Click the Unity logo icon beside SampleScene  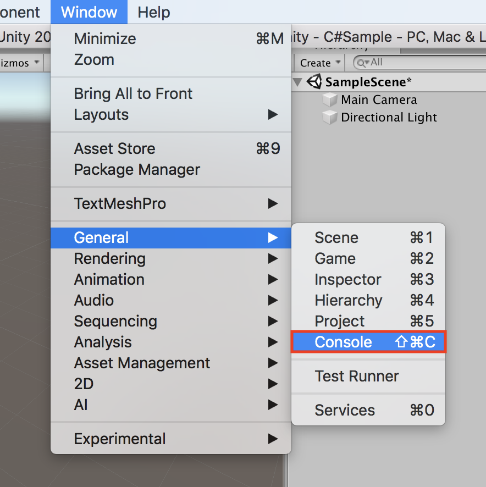click(314, 82)
